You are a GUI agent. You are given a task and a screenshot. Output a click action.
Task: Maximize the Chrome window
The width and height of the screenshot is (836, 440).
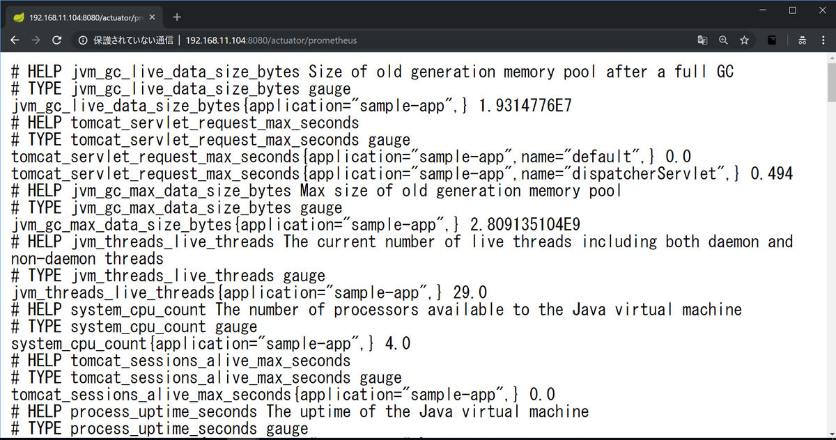tap(792, 10)
